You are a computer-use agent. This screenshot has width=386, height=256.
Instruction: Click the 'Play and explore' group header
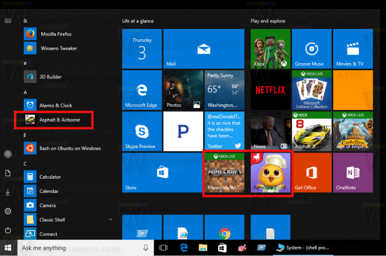tap(268, 21)
